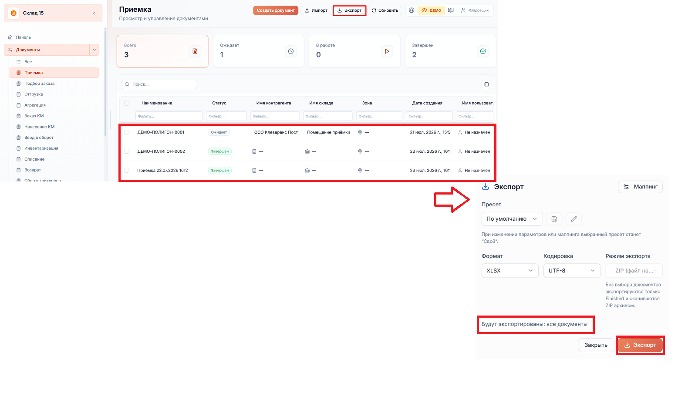Click the Импорт button
Image resolution: width=695 pixels, height=393 pixels.
(316, 10)
